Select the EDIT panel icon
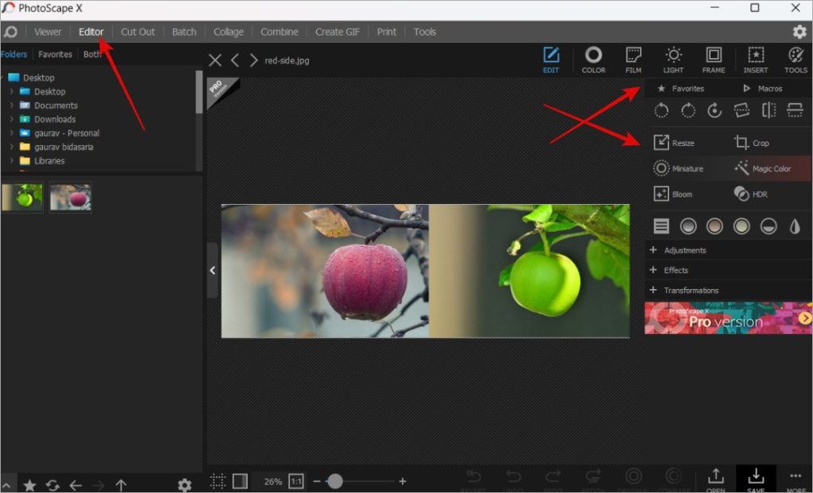The image size is (813, 493). point(551,60)
